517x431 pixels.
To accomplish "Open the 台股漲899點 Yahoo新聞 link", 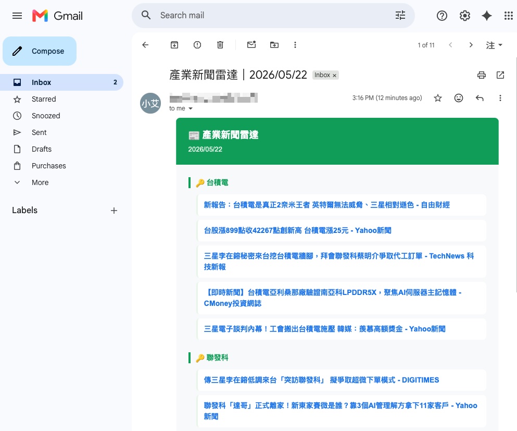I will tap(297, 230).
